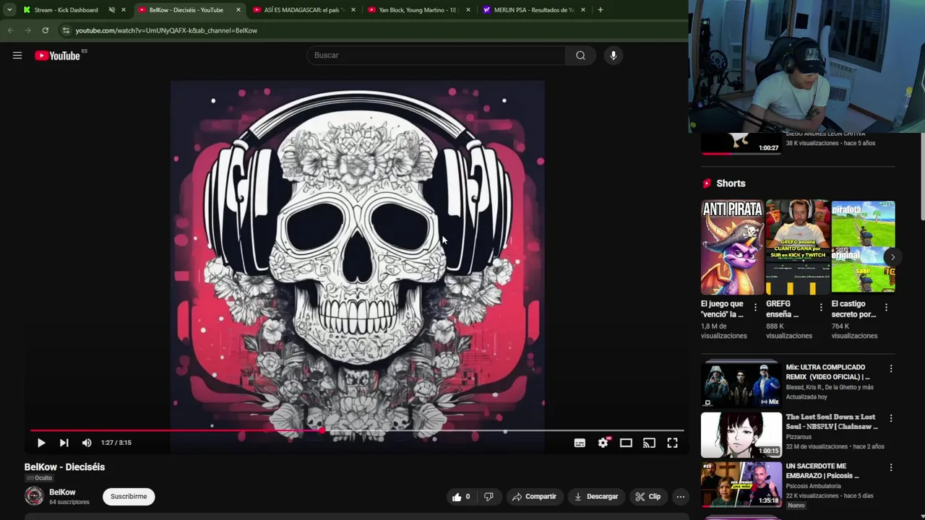Close the Kick Dashboard tab
925x520 pixels.
[124, 10]
